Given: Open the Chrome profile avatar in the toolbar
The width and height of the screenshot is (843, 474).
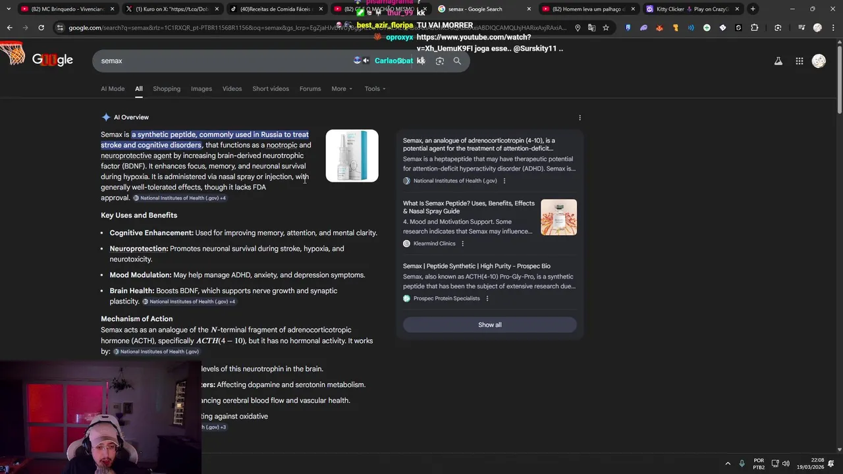Looking at the screenshot, I should point(817,28).
